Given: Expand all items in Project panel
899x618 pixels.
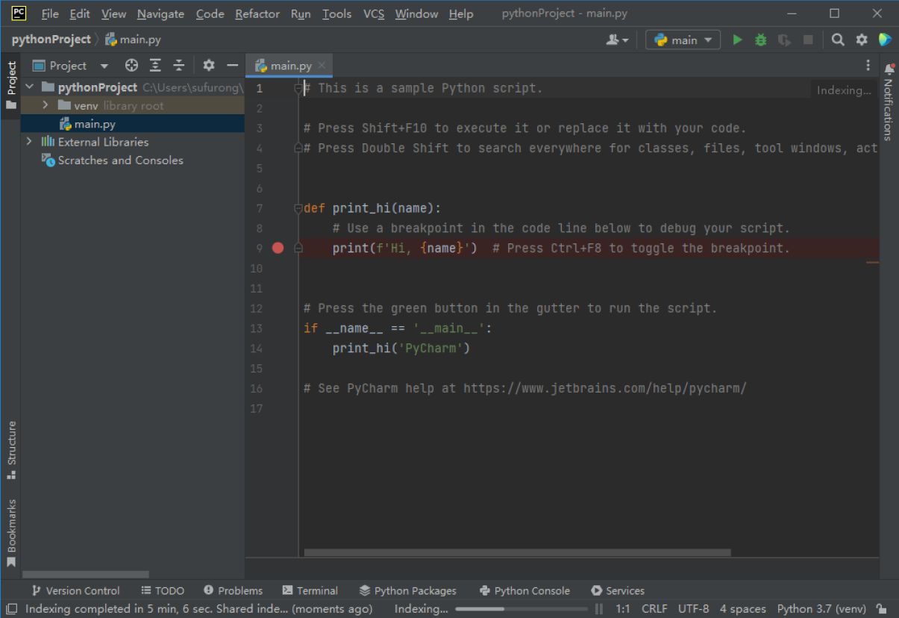Looking at the screenshot, I should pyautogui.click(x=155, y=66).
